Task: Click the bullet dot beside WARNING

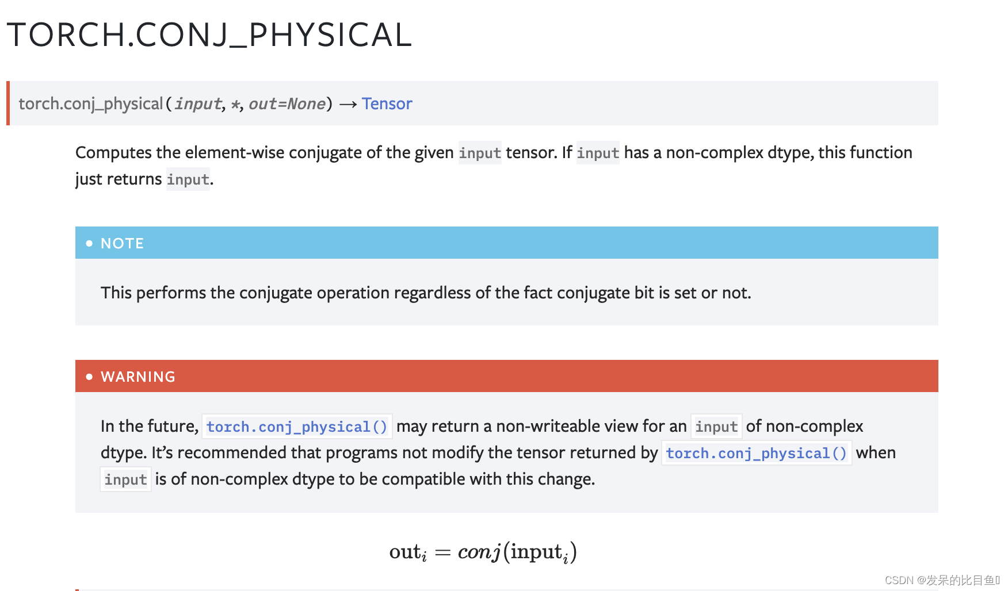Action: click(x=89, y=377)
